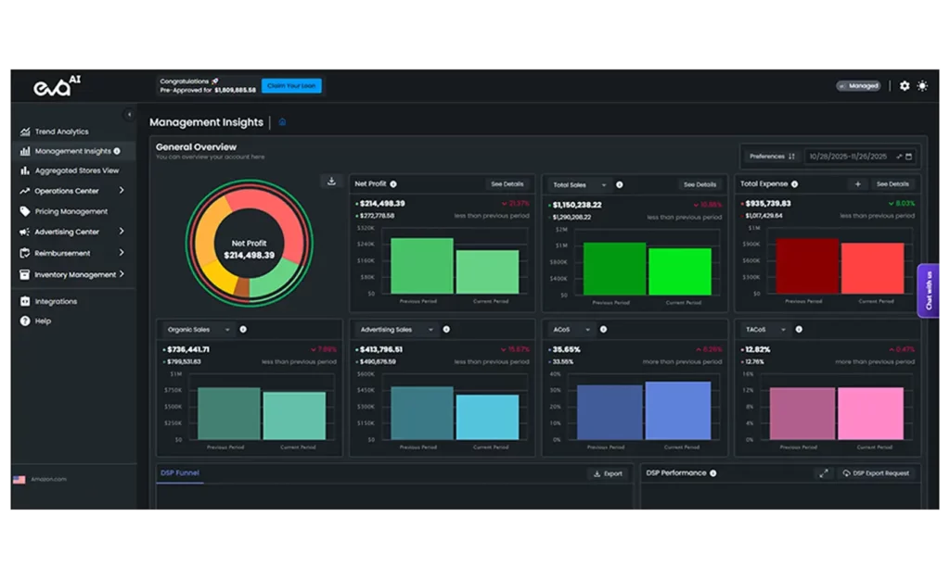The width and height of the screenshot is (950, 579).
Task: Open Trend Analytics in the sidebar
Action: 61,132
